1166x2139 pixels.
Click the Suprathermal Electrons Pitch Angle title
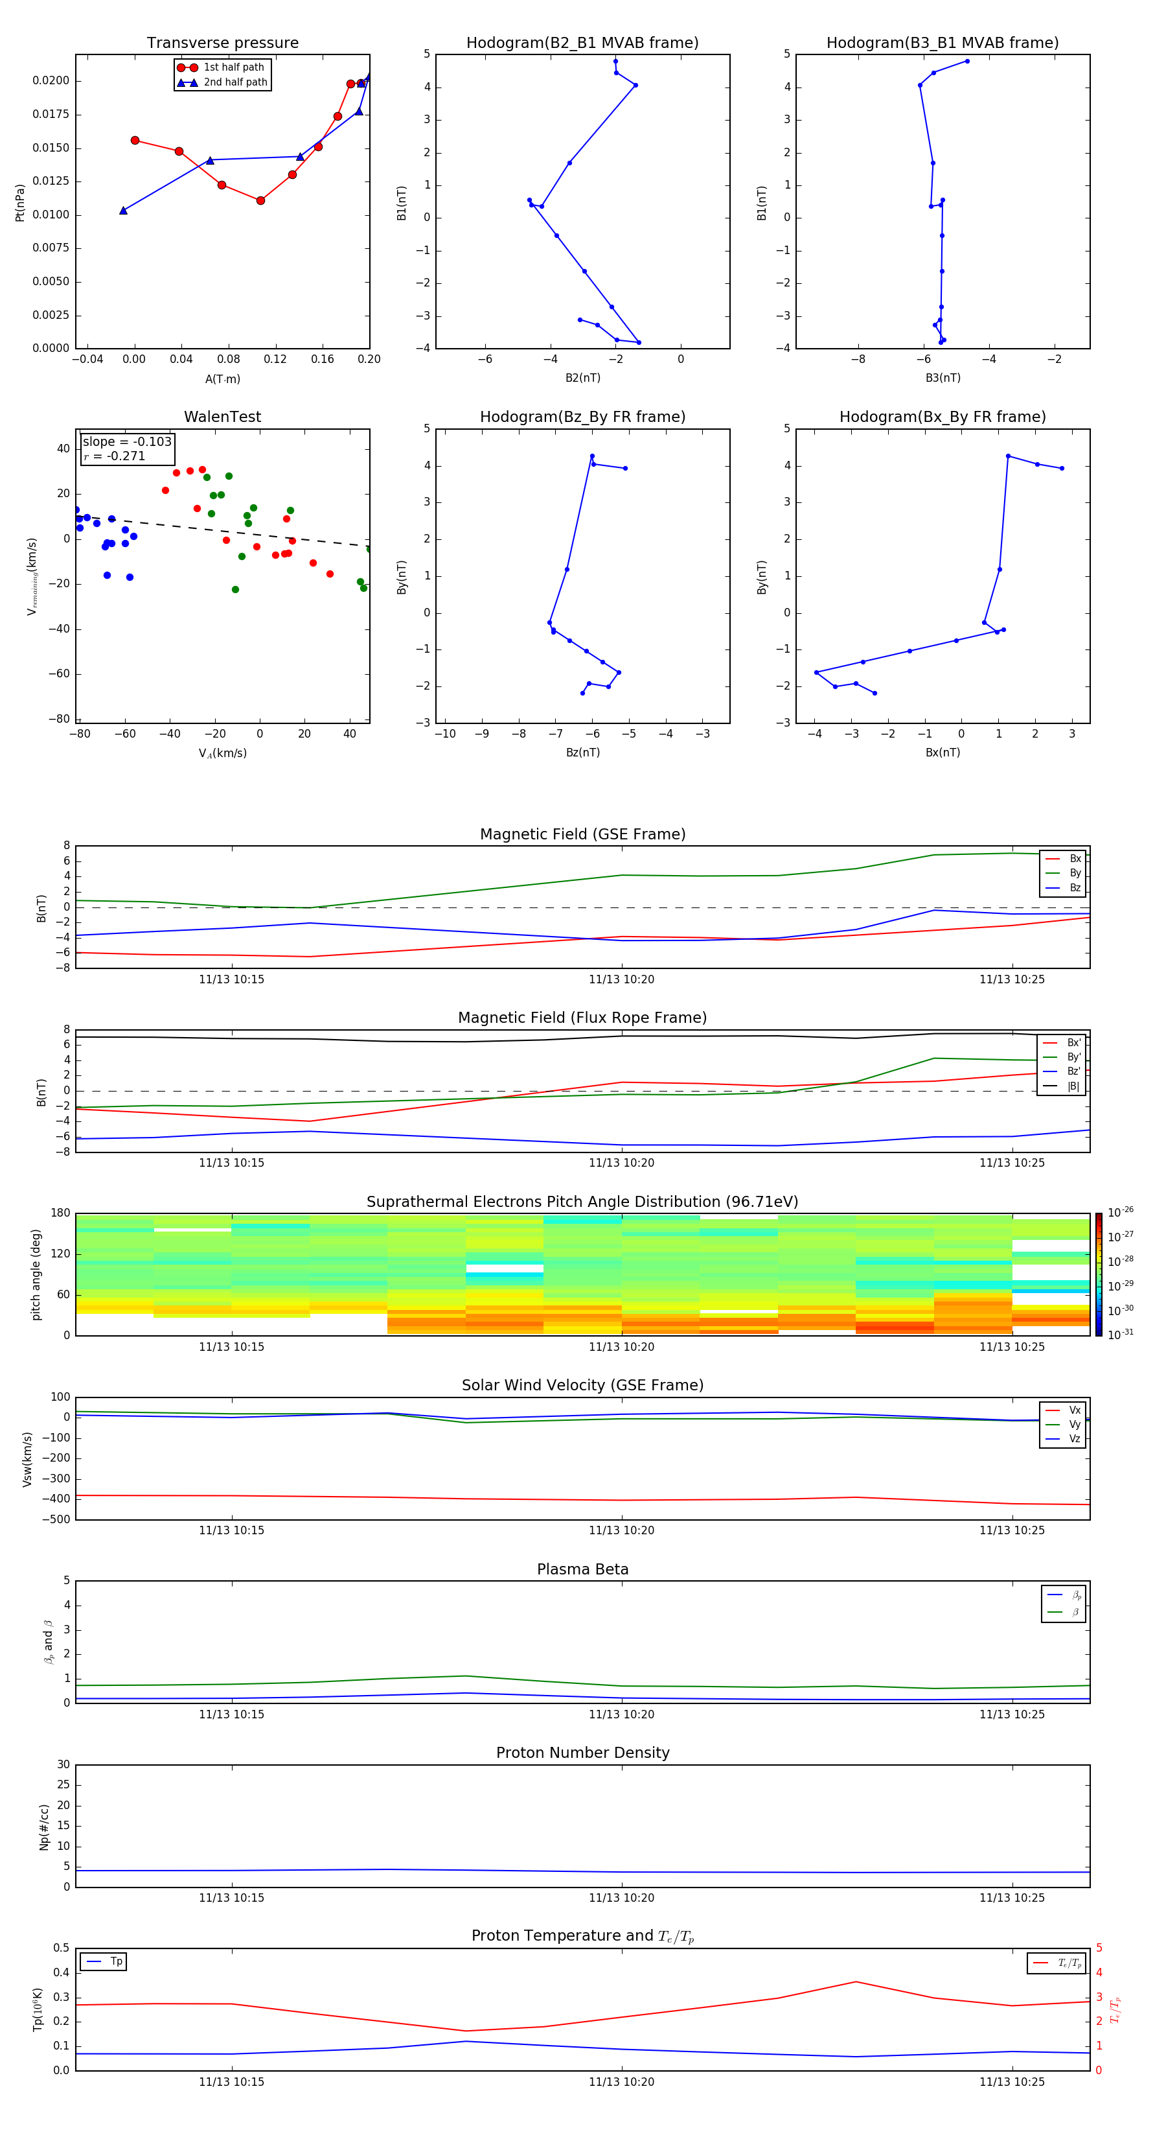coord(582,1202)
